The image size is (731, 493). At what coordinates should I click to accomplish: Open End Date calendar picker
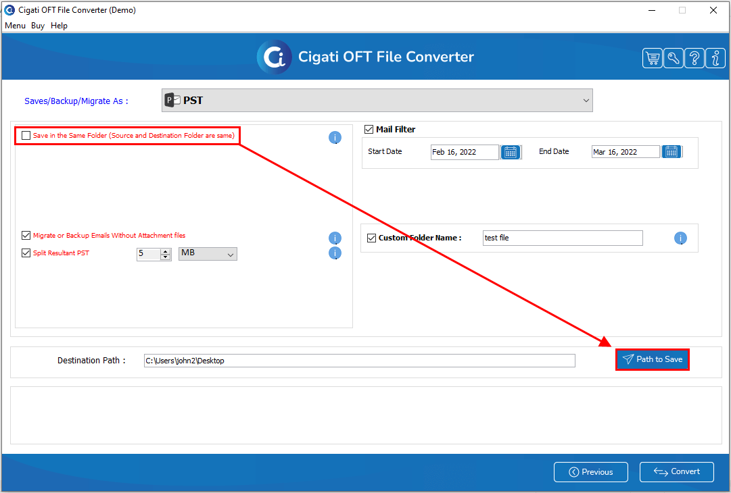(671, 152)
